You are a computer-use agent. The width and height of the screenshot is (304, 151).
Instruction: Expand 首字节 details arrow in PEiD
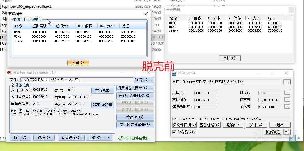(287, 100)
